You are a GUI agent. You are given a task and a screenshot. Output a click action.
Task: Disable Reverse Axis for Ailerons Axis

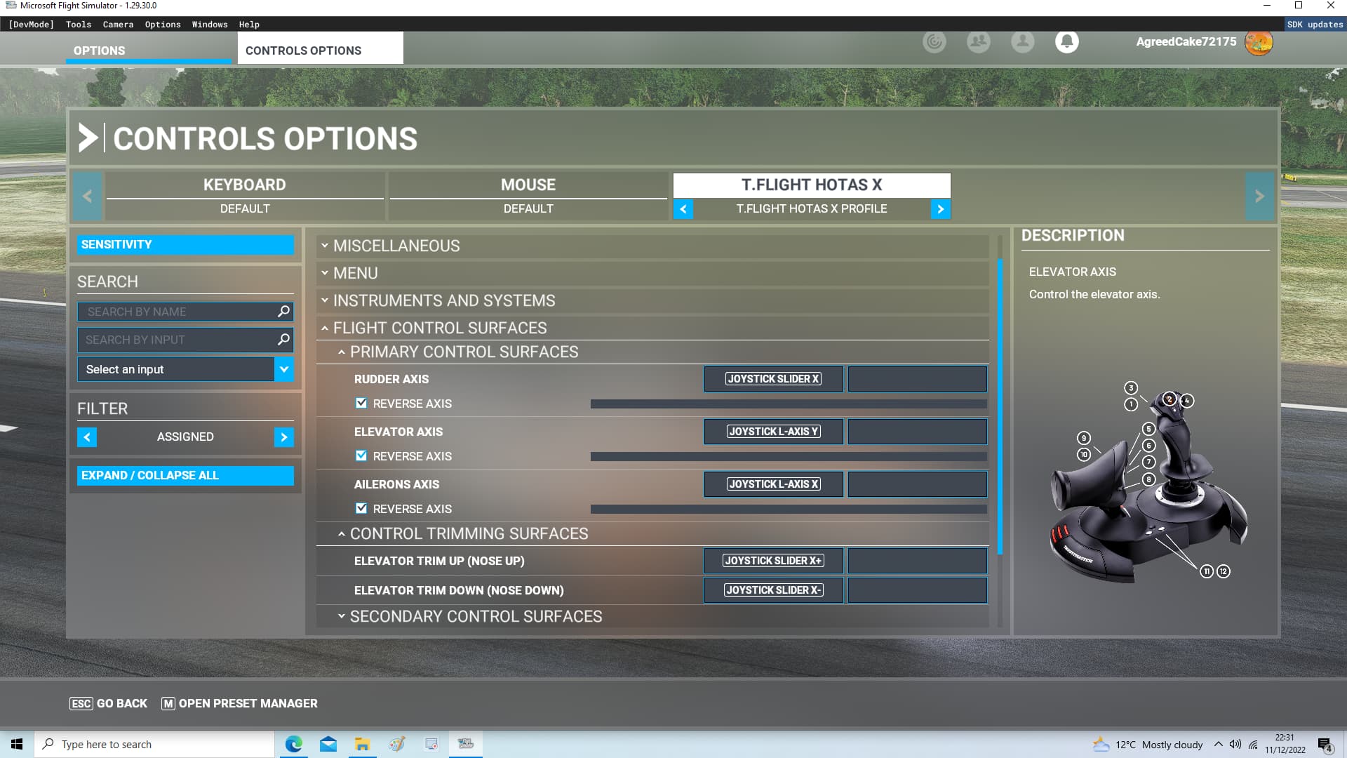[361, 509]
